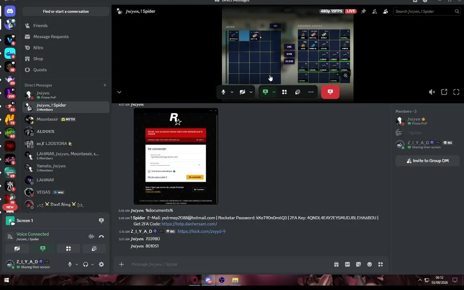Toggle noise suppression in voice panel
The height and width of the screenshot is (290, 464).
[x=91, y=236]
